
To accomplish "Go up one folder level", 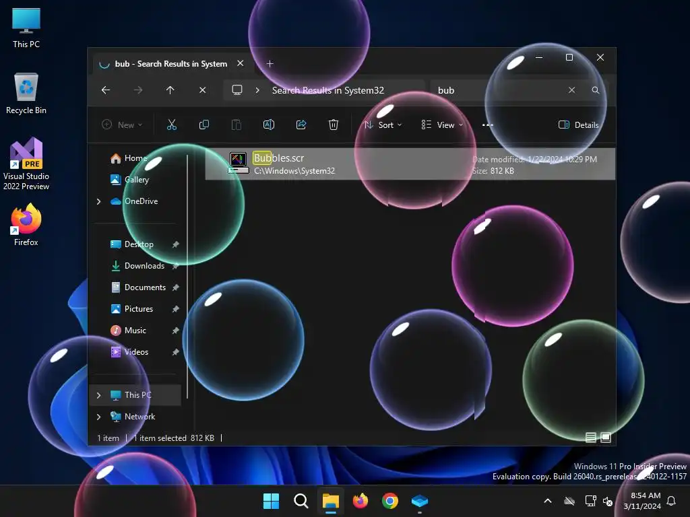I will 170,90.
